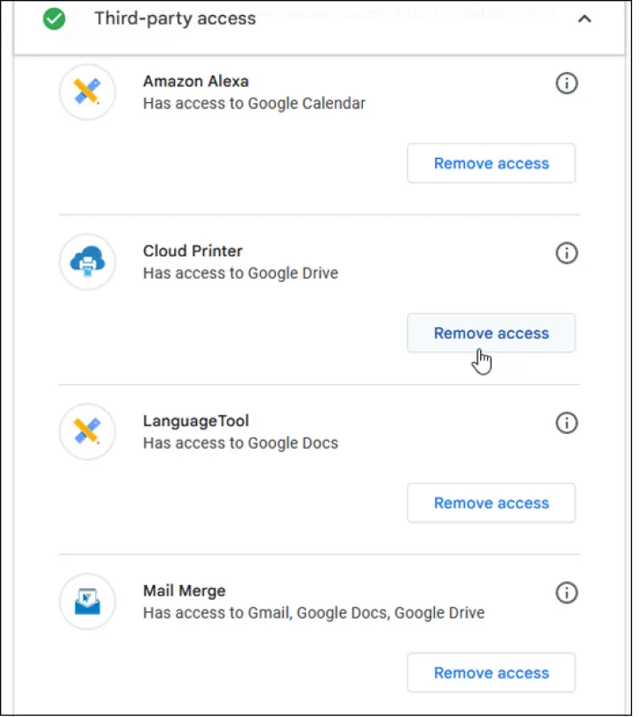Select the LanguageTool app icon
Image resolution: width=639 pixels, height=717 pixels.
87,432
